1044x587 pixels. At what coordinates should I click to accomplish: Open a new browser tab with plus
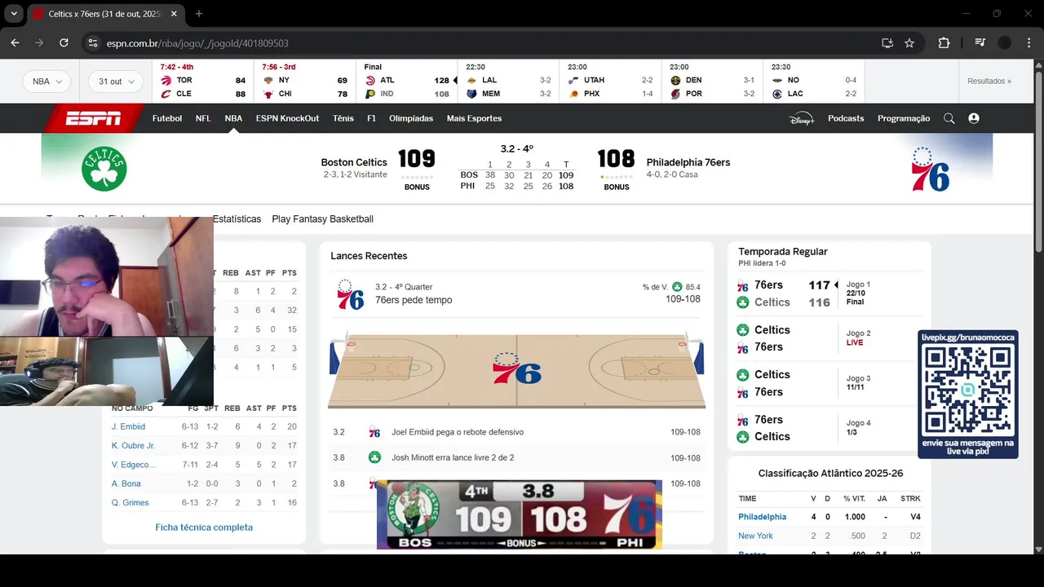[198, 14]
